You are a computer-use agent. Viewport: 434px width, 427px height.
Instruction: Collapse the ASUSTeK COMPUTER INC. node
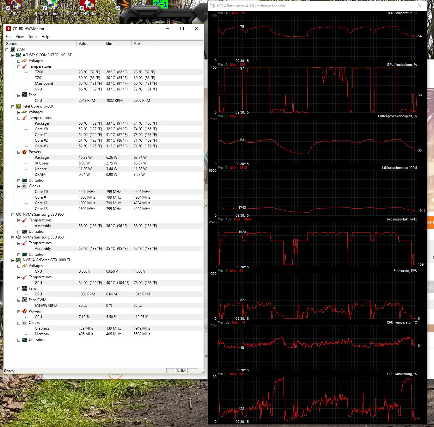click(x=13, y=55)
